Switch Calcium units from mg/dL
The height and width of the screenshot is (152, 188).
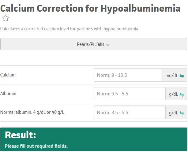tap(175, 75)
